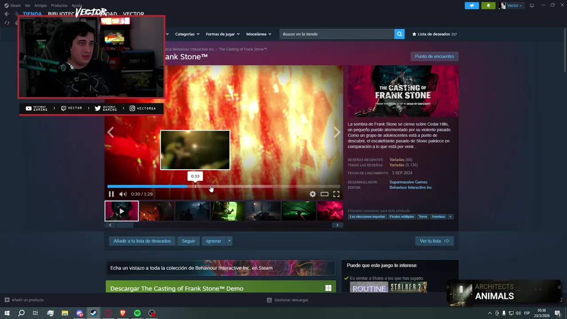Toggle theater mode rectangle icon
Image resolution: width=567 pixels, height=319 pixels.
pyautogui.click(x=324, y=194)
